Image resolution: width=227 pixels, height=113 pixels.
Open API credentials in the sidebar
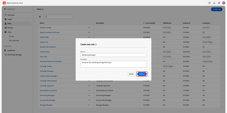point(14,41)
